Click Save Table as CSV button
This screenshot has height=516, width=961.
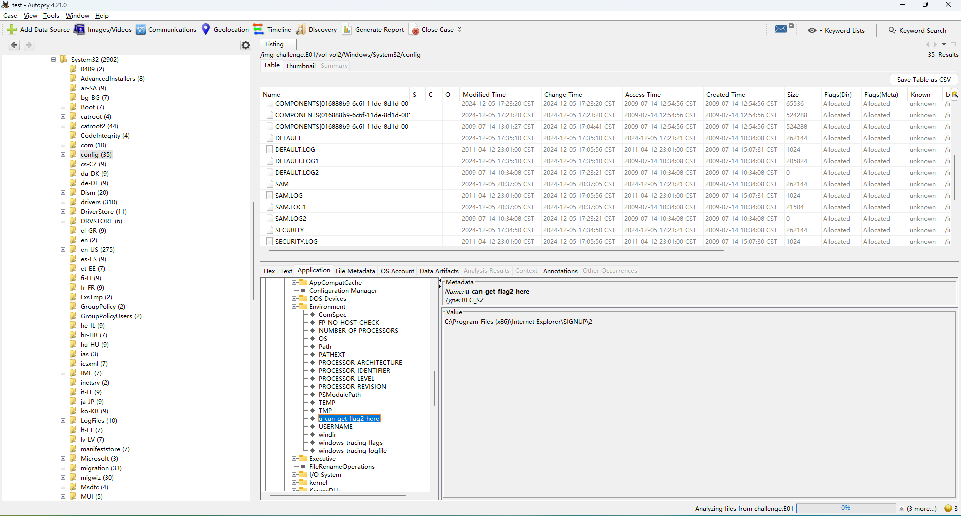point(924,79)
